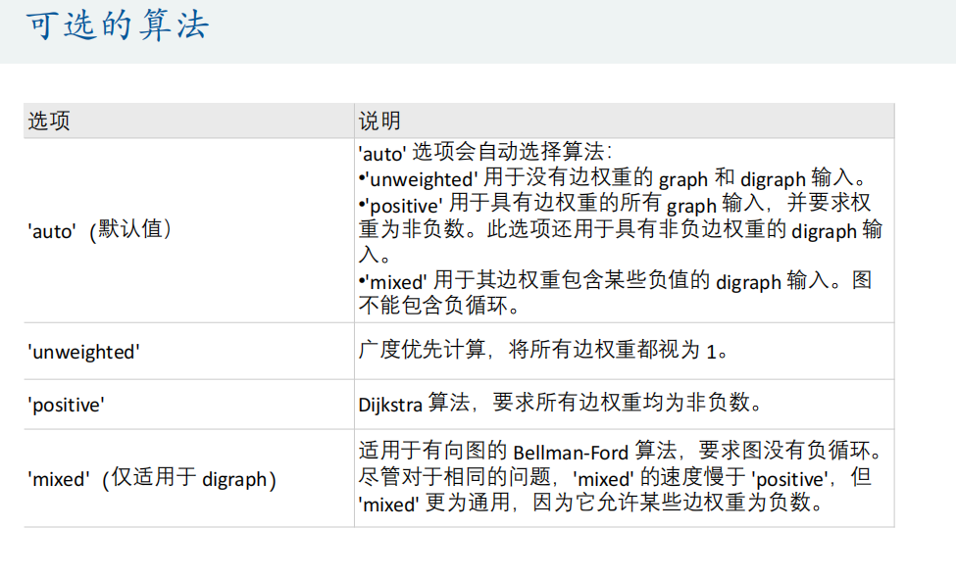Screen dimensions: 957x578
Task: Click the 'positive' option cell
Action: click(x=67, y=404)
